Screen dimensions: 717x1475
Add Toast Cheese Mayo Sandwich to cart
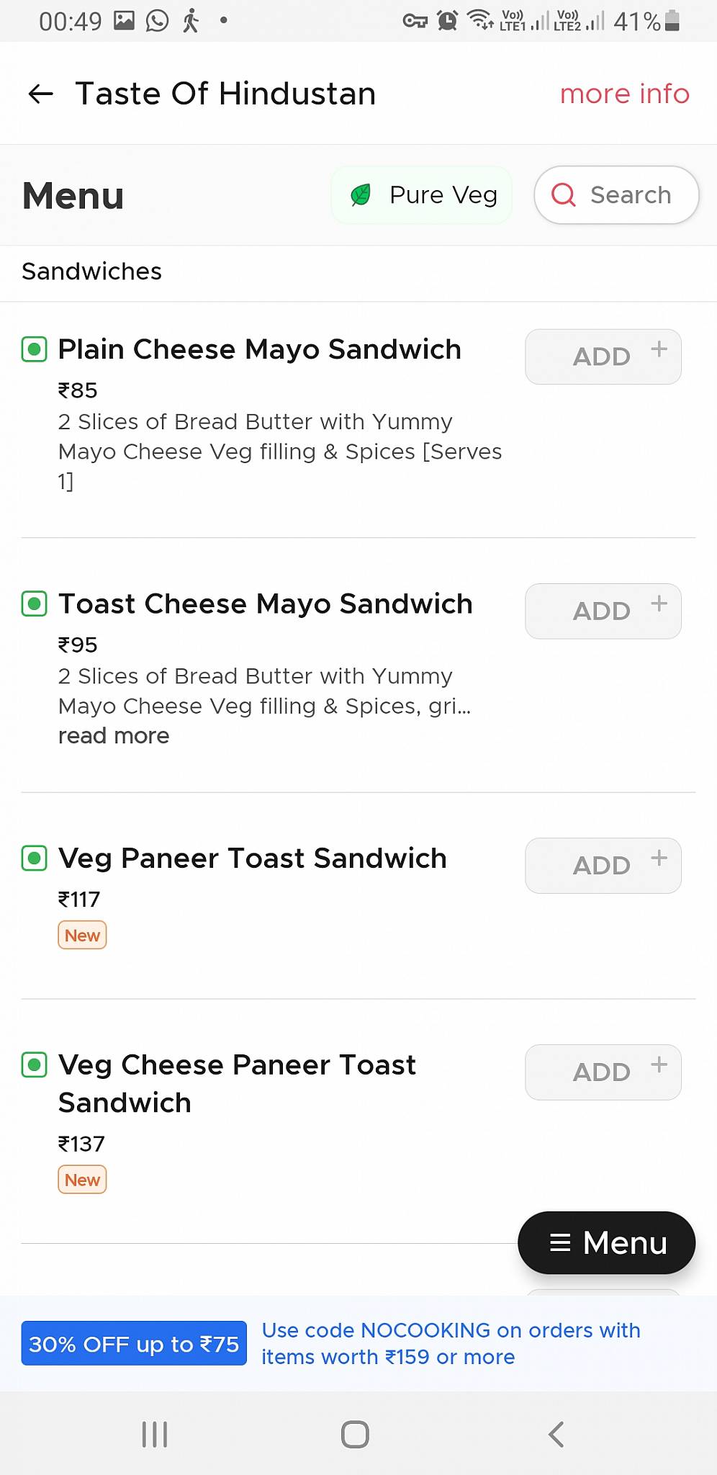603,611
